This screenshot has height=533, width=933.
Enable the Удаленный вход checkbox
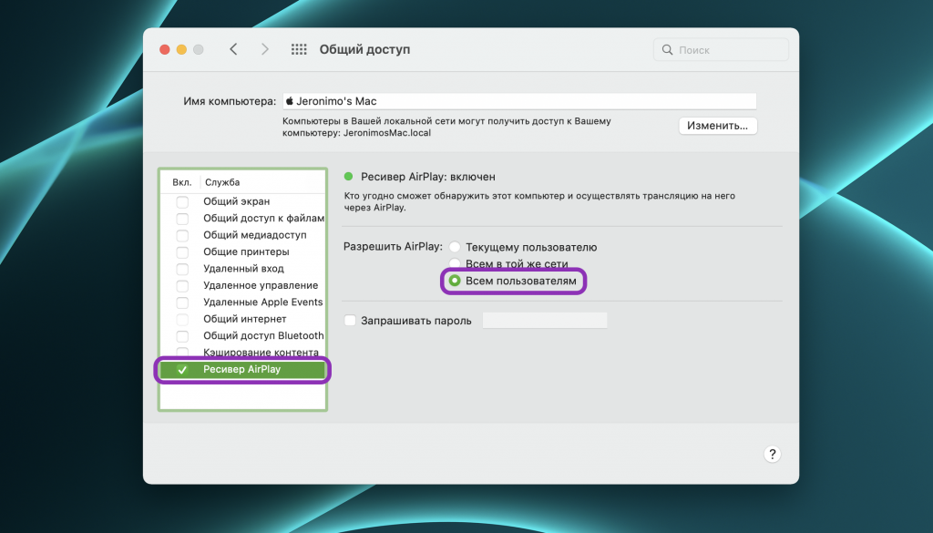click(182, 269)
